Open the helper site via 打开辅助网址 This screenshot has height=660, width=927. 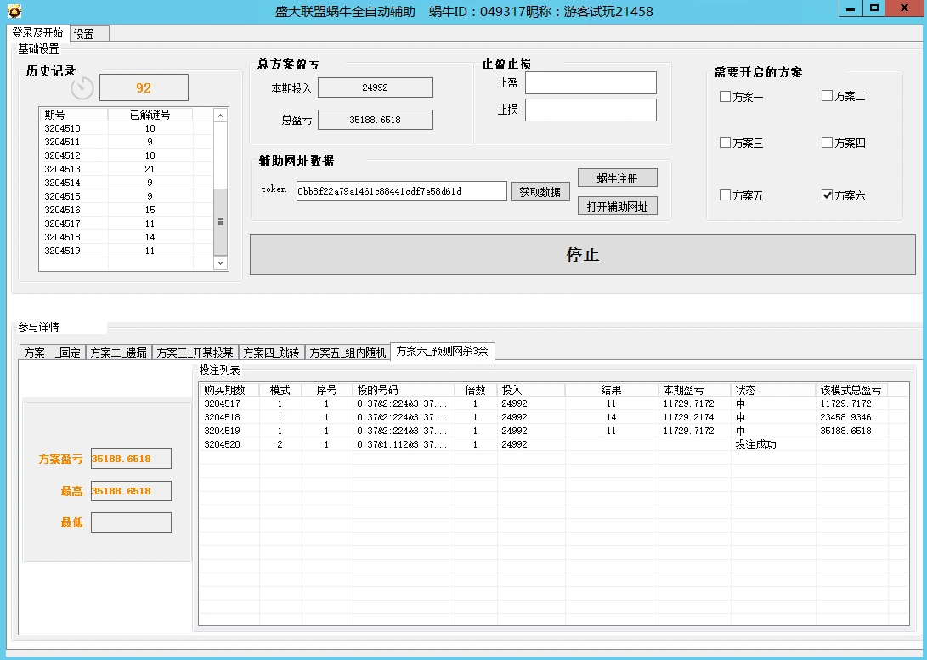pyautogui.click(x=617, y=206)
